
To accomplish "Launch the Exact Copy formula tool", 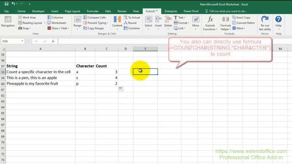I will coord(241,17).
